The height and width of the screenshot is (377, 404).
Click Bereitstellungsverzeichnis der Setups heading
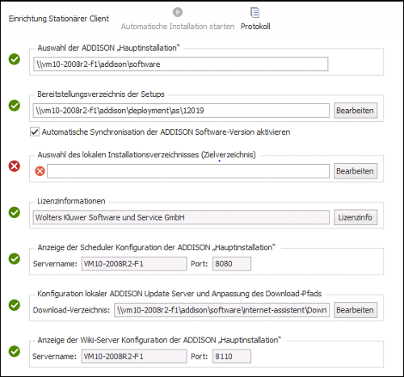point(101,94)
